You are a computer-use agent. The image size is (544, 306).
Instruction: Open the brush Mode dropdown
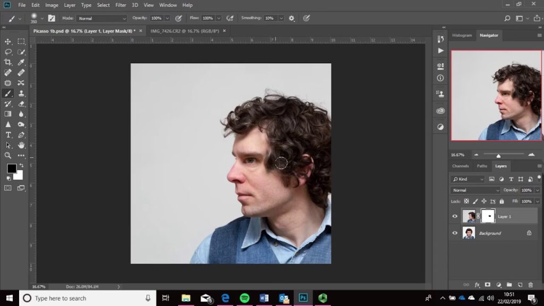click(x=102, y=18)
